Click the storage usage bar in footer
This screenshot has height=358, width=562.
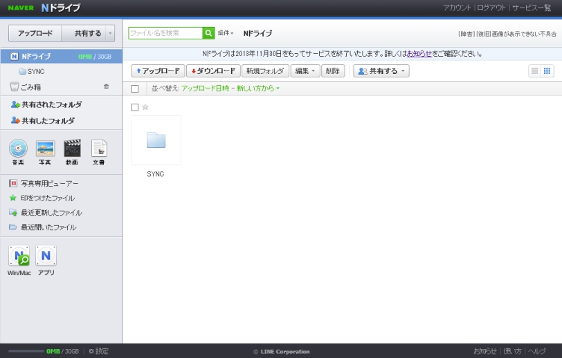click(26, 351)
